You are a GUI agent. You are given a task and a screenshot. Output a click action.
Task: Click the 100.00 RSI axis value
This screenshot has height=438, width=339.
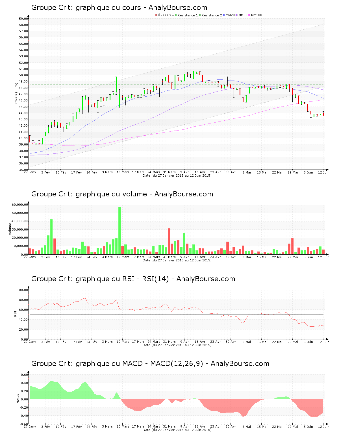[23, 290]
